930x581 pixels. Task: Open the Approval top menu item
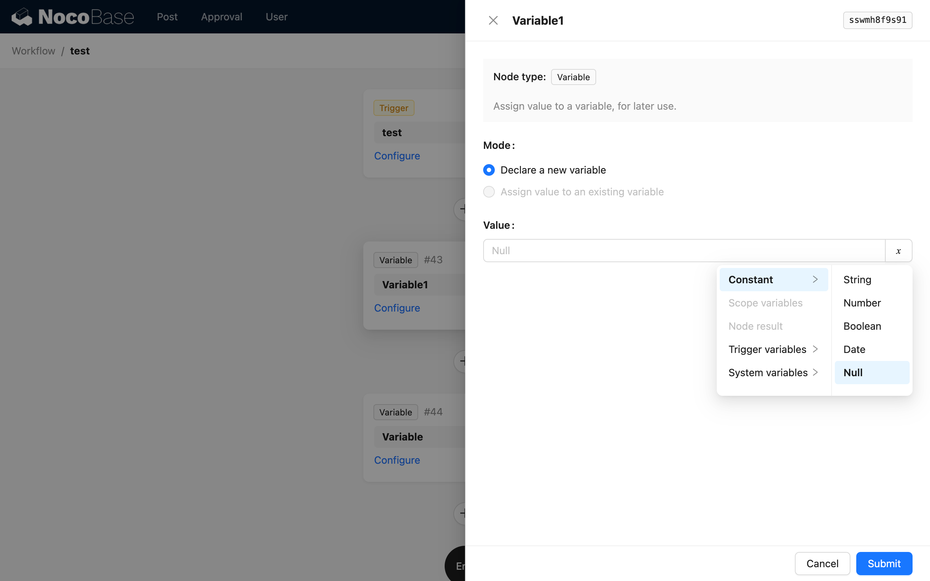click(221, 17)
